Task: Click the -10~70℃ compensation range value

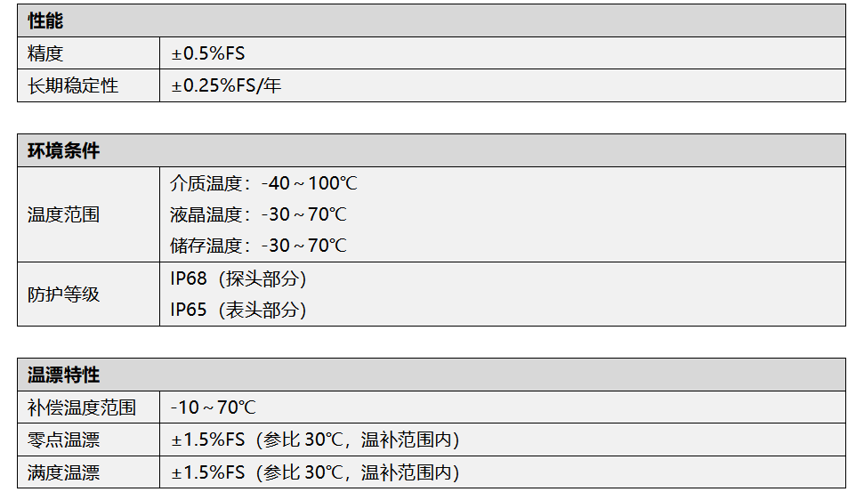Action: click(214, 407)
